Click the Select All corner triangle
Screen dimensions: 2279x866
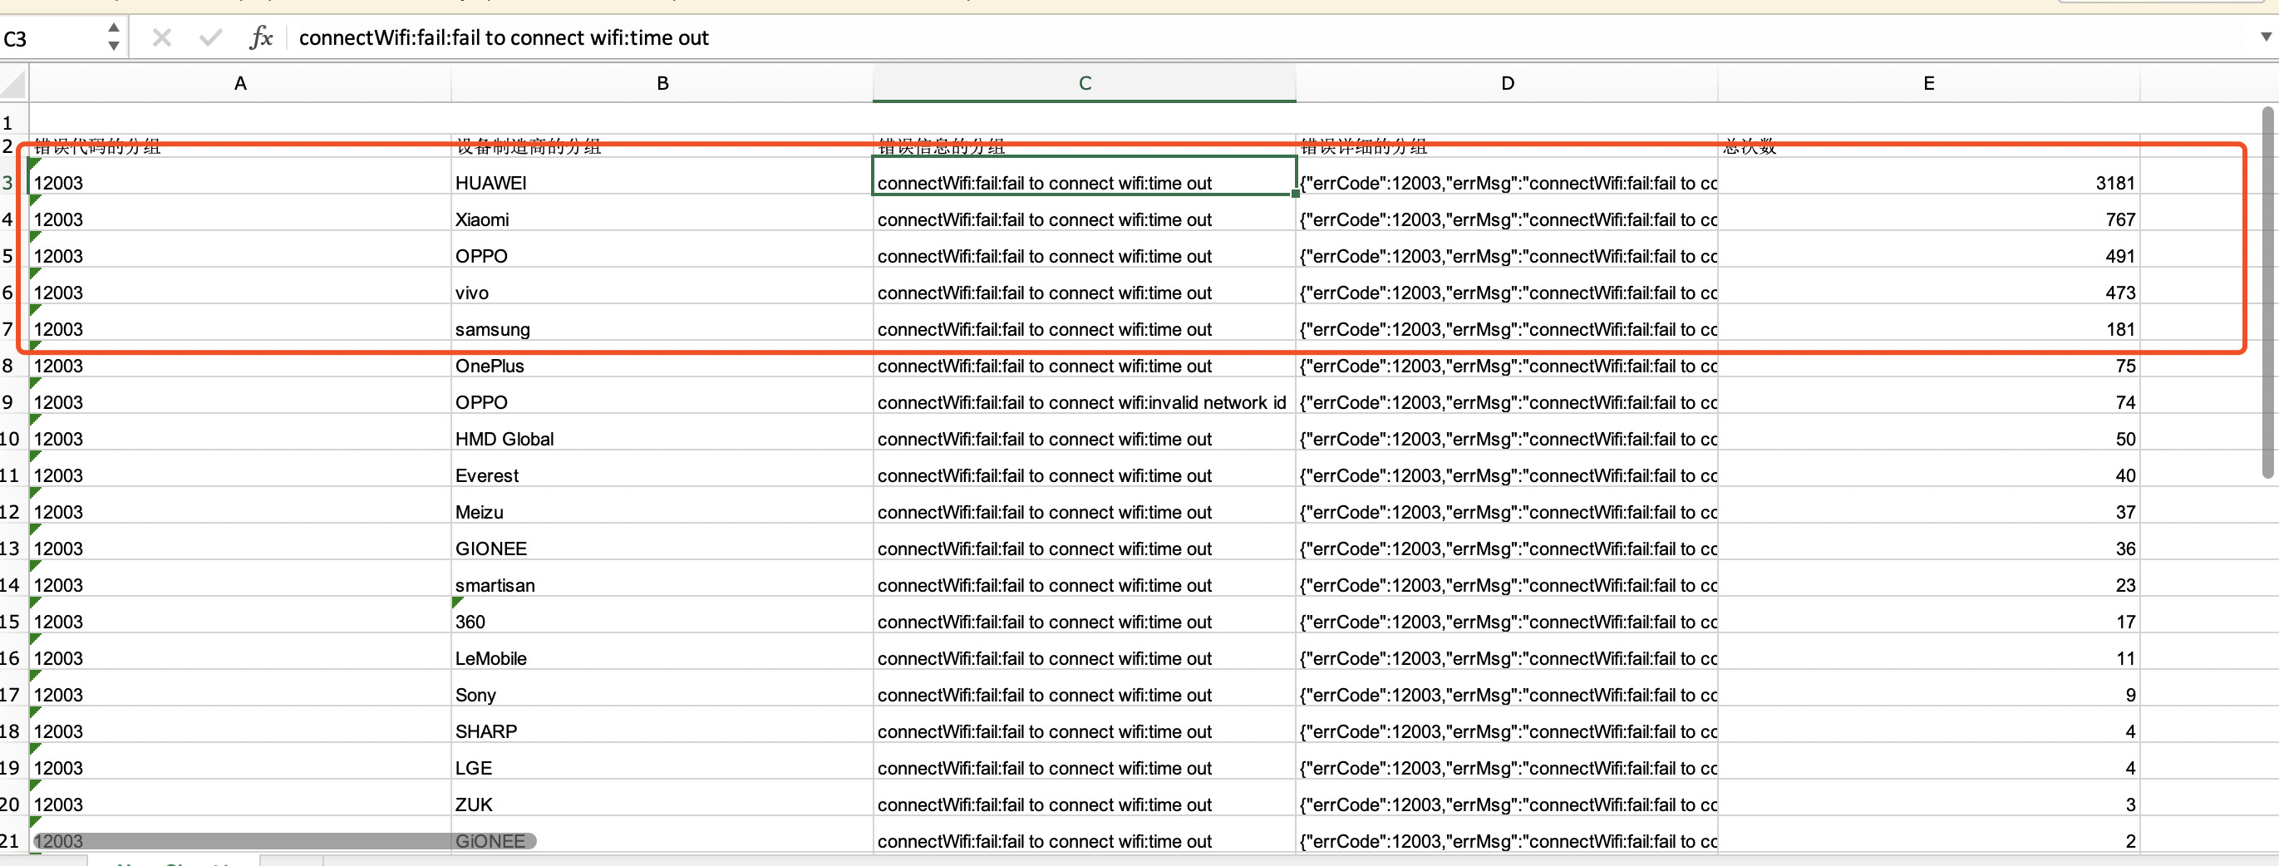click(14, 84)
